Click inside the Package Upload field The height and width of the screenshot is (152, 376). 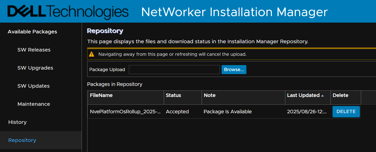point(174,70)
